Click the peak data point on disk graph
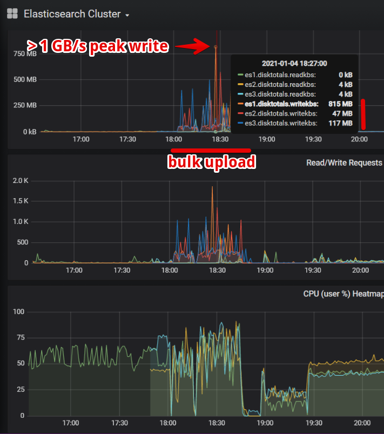 215,47
